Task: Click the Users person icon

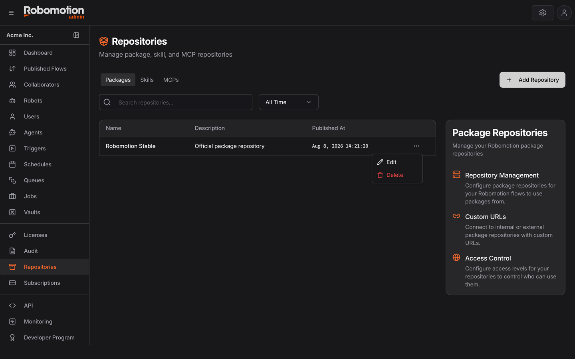Action: click(x=12, y=116)
